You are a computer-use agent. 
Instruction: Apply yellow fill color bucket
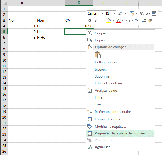[x=109, y=21]
